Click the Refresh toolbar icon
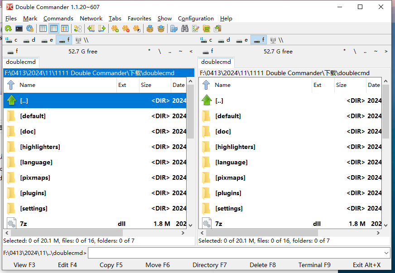The width and height of the screenshot is (395, 273). pos(8,29)
